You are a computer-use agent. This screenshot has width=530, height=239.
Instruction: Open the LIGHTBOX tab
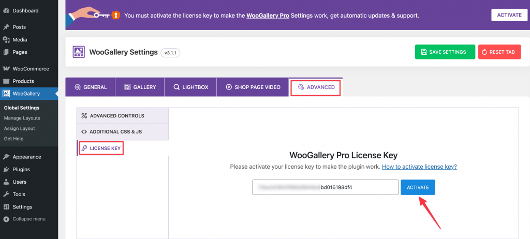pos(190,87)
